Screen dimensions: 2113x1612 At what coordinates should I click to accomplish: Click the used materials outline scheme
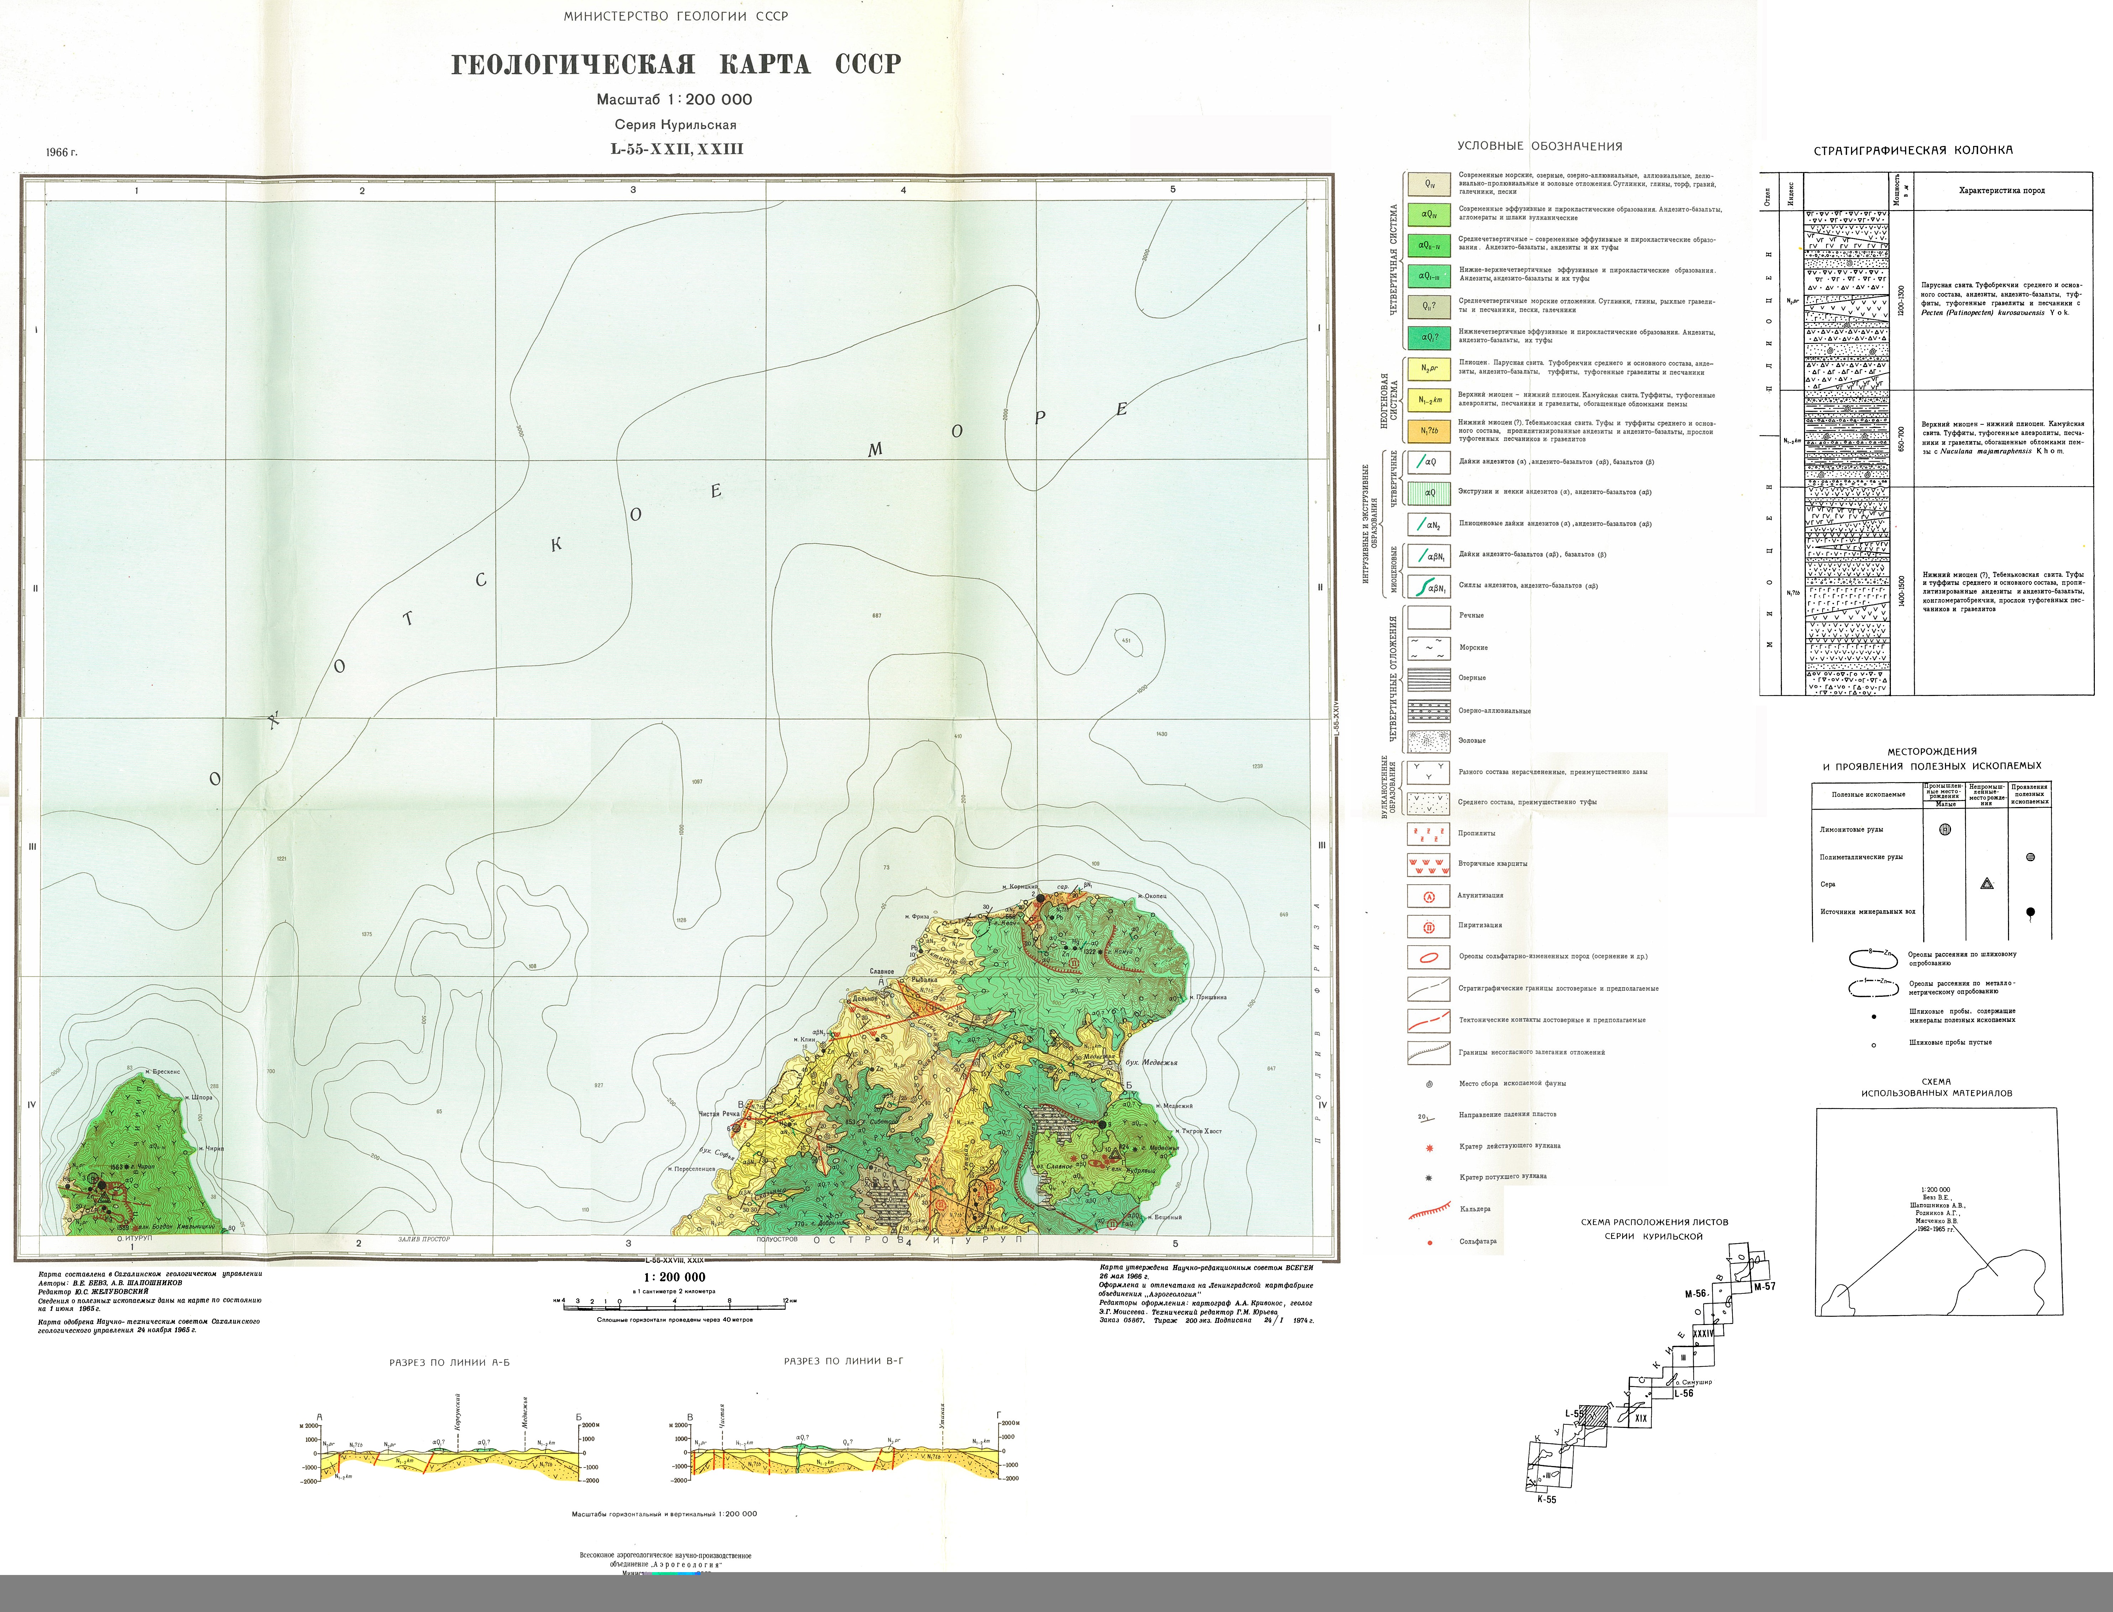point(1939,1212)
